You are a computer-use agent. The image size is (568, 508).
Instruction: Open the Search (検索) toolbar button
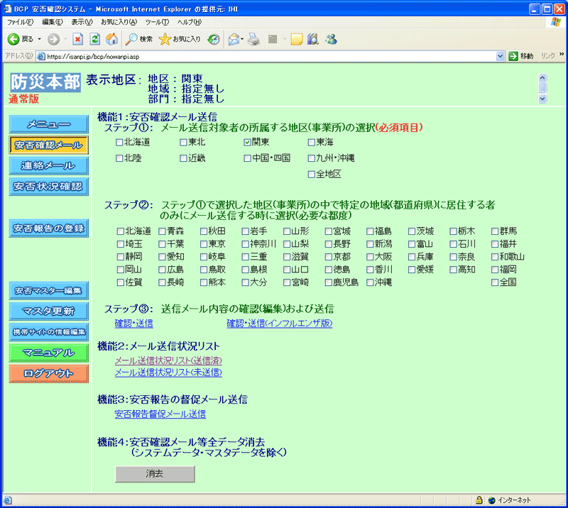tap(138, 39)
